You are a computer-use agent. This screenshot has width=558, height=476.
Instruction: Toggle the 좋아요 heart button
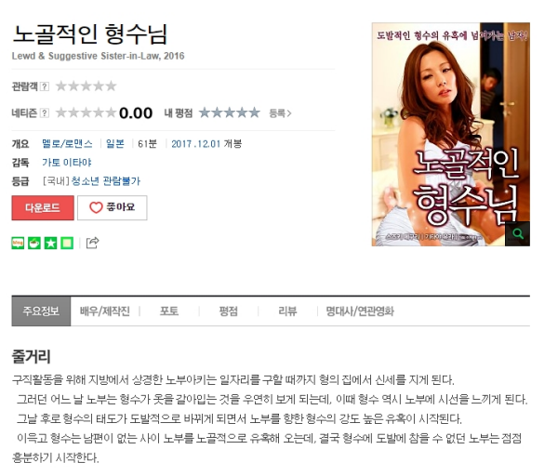click(x=113, y=207)
